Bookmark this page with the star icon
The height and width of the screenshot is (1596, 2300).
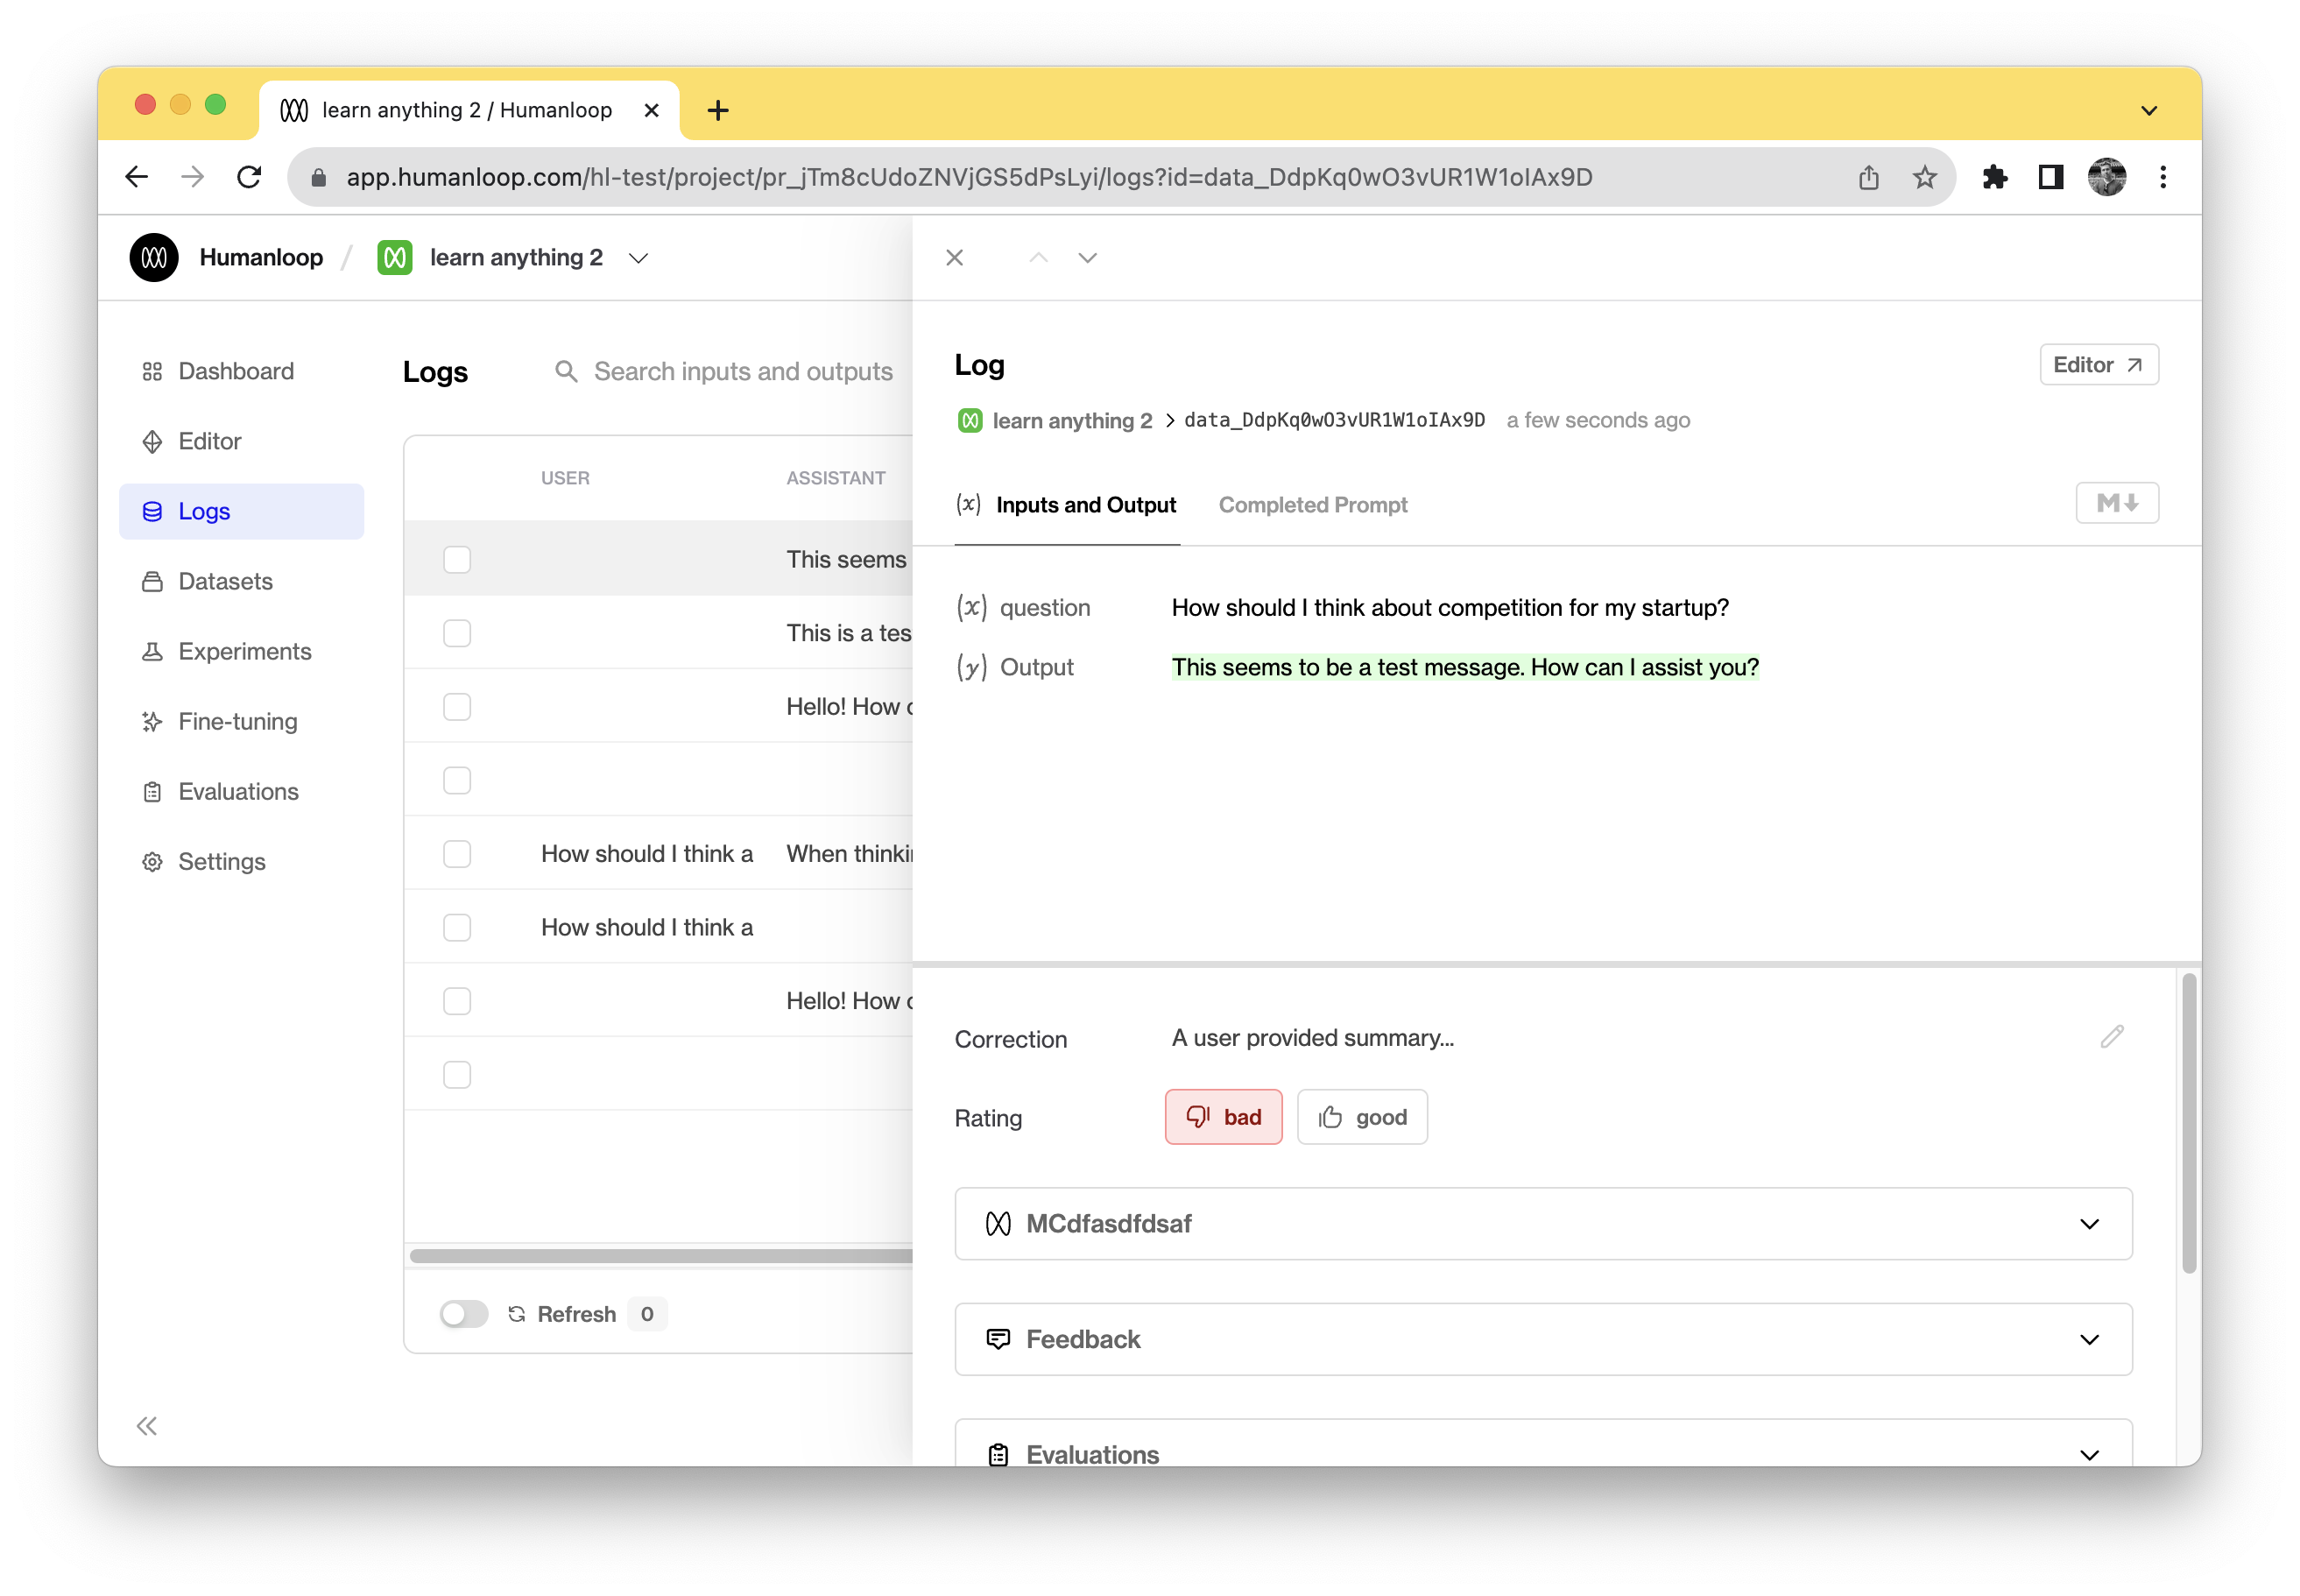(x=1924, y=177)
